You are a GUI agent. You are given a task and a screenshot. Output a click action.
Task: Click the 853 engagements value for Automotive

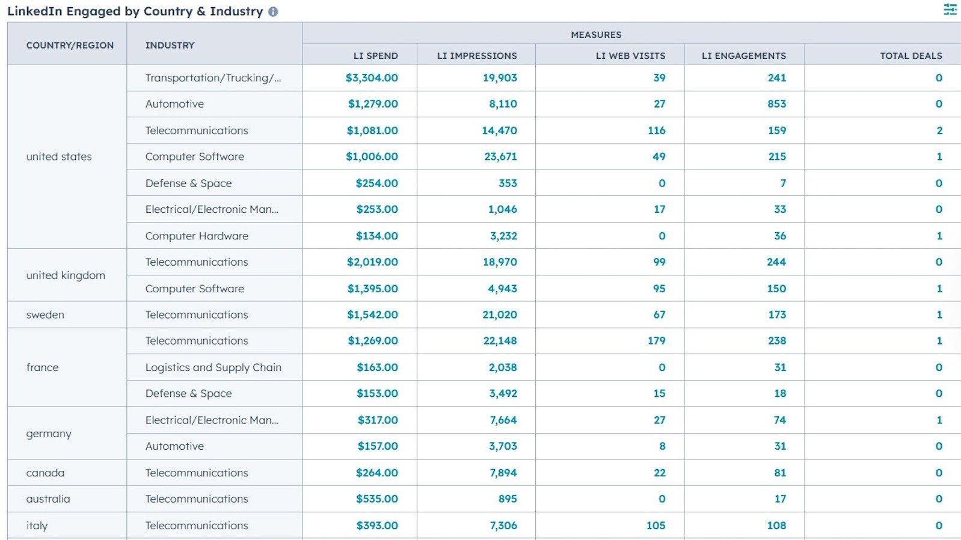776,104
